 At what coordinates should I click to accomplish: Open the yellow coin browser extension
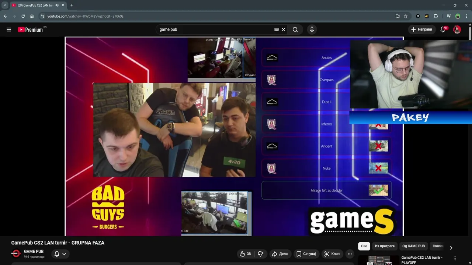(427, 16)
